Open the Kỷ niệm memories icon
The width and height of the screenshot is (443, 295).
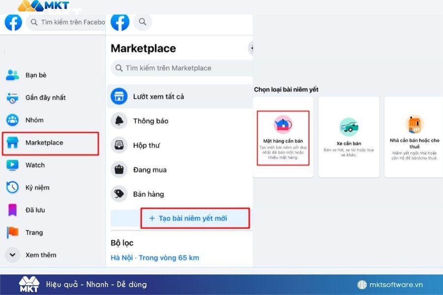pyautogui.click(x=12, y=187)
